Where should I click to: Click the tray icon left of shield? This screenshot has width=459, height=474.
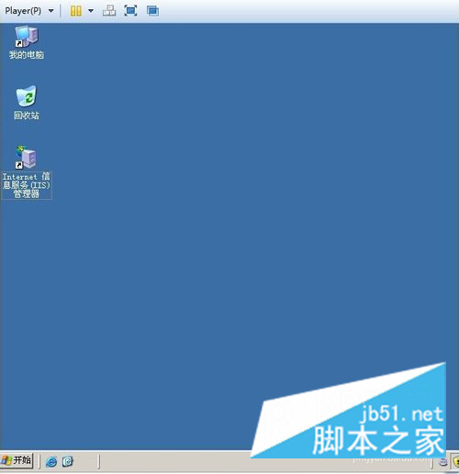pyautogui.click(x=443, y=462)
